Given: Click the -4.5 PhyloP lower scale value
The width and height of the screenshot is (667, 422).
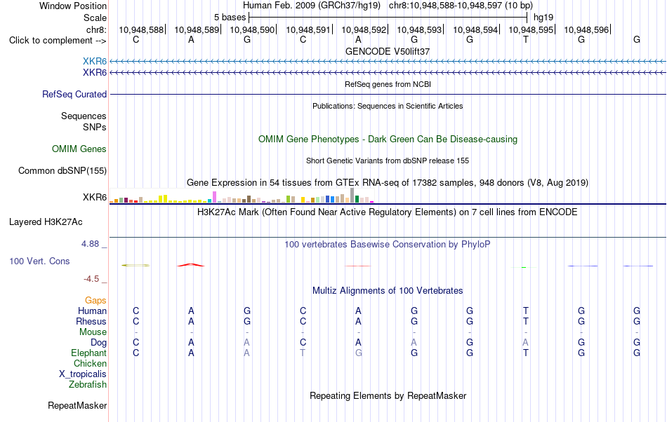Looking at the screenshot, I should [x=91, y=278].
